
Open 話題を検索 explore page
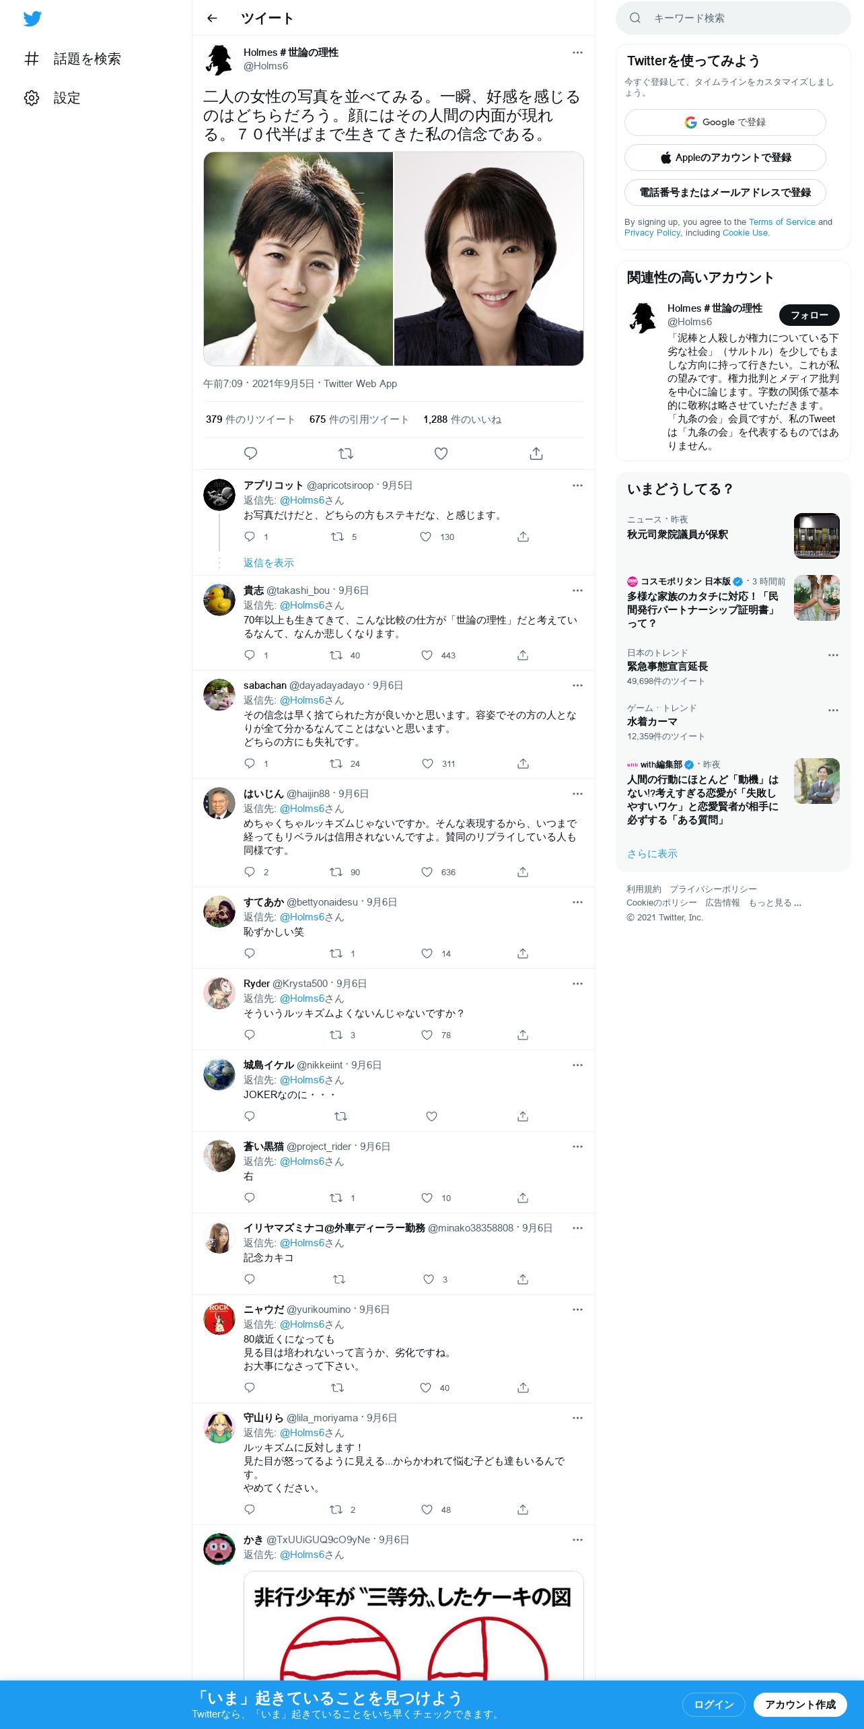pyautogui.click(x=72, y=59)
